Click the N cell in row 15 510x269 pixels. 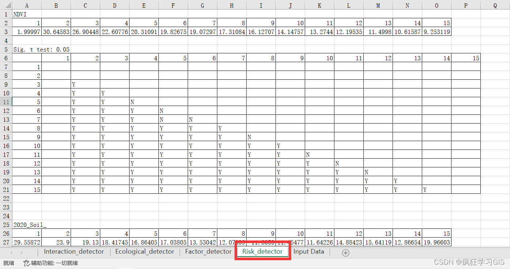[x=261, y=137]
